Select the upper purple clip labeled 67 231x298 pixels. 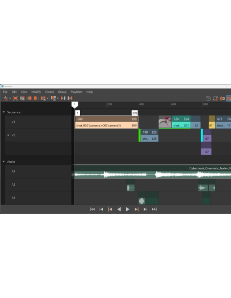[207, 135]
